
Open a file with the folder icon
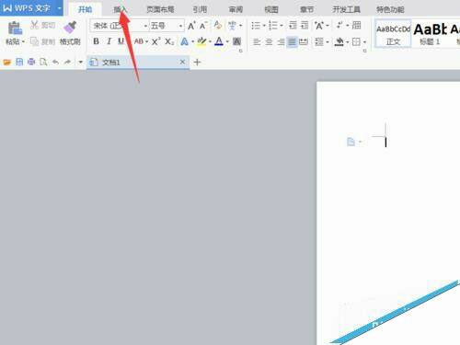(x=7, y=63)
